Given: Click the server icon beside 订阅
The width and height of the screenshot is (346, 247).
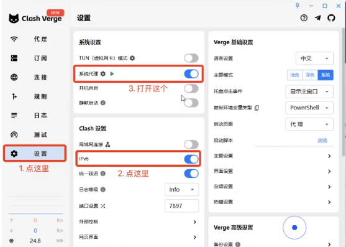Looking at the screenshot, I should 14,58.
